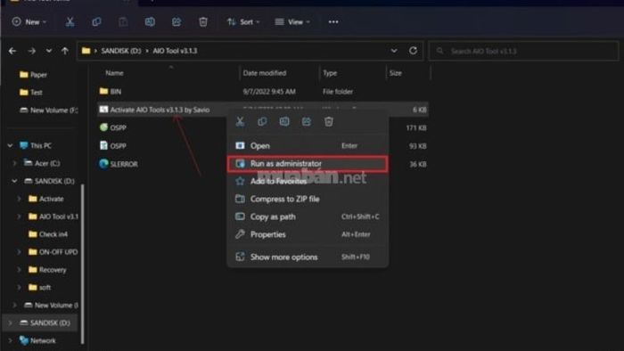The height and width of the screenshot is (351, 624).
Task: Select the Check in4 folder in the sidebar
Action: [48, 234]
